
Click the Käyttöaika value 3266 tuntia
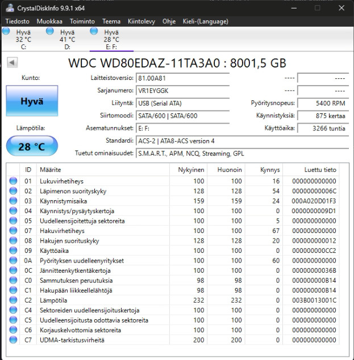pyautogui.click(x=323, y=128)
